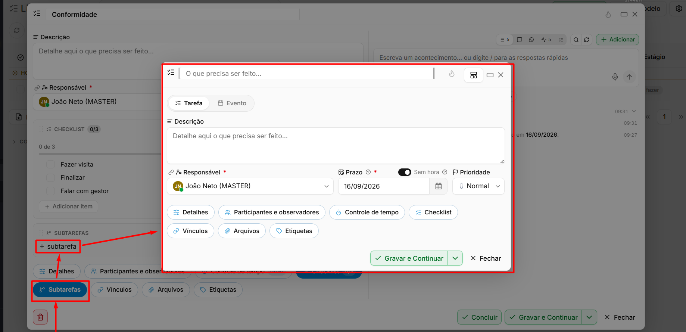Click Adicionar item under the checklist
Image resolution: width=686 pixels, height=332 pixels.
[69, 207]
